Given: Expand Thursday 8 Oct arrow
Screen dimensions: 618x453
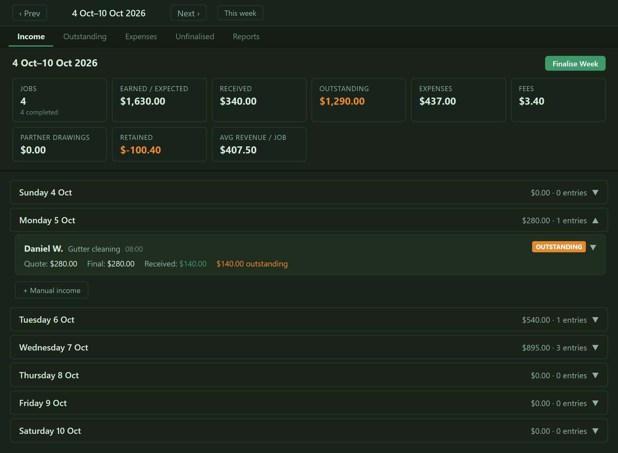Looking at the screenshot, I should [x=595, y=375].
